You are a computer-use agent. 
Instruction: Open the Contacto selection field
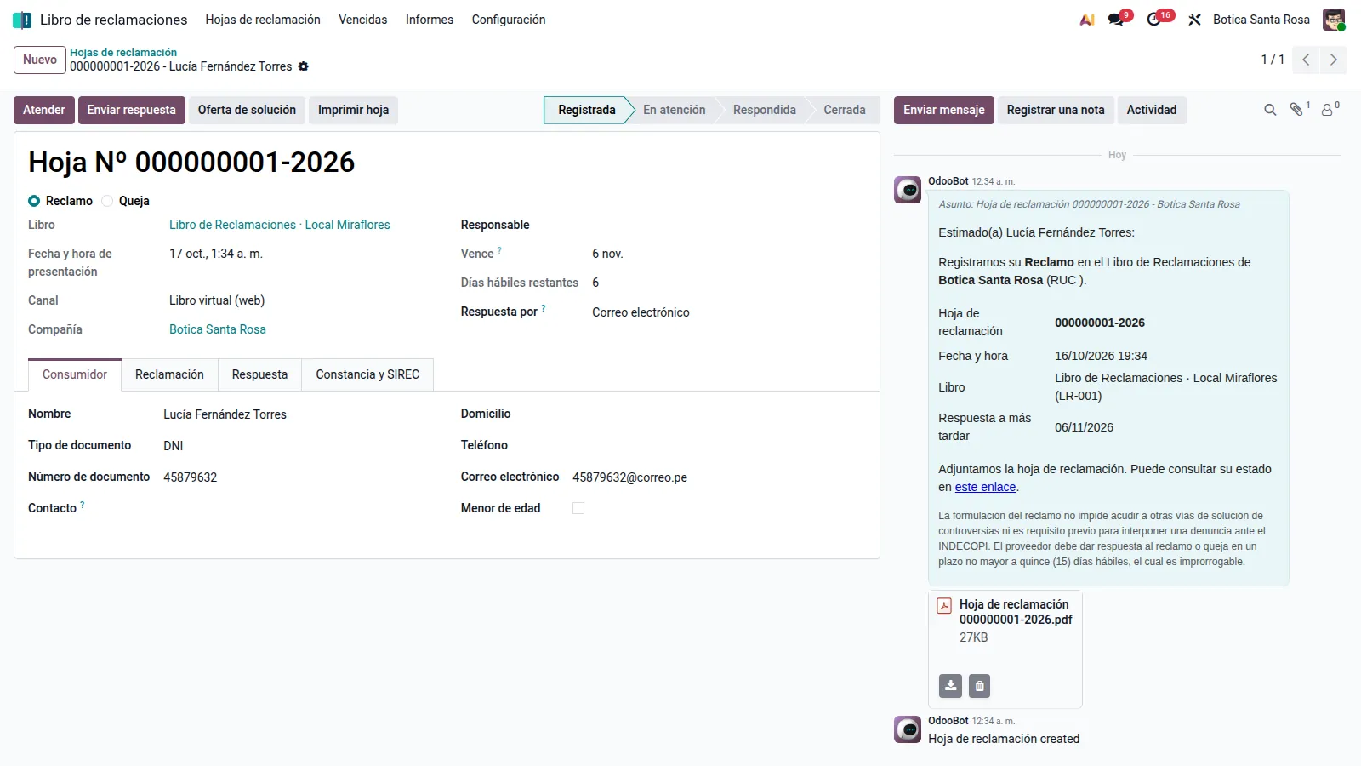tap(298, 508)
